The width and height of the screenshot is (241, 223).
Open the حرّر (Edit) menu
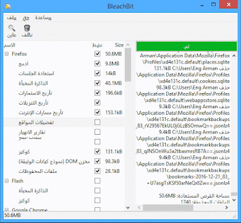click(x=26, y=18)
